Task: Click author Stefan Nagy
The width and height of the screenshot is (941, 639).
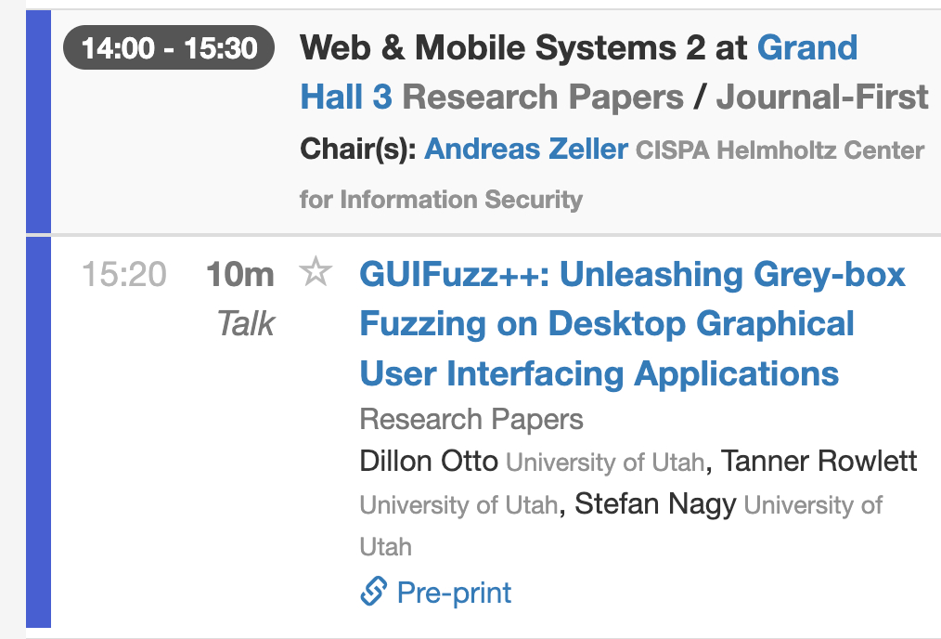Action: [x=655, y=504]
